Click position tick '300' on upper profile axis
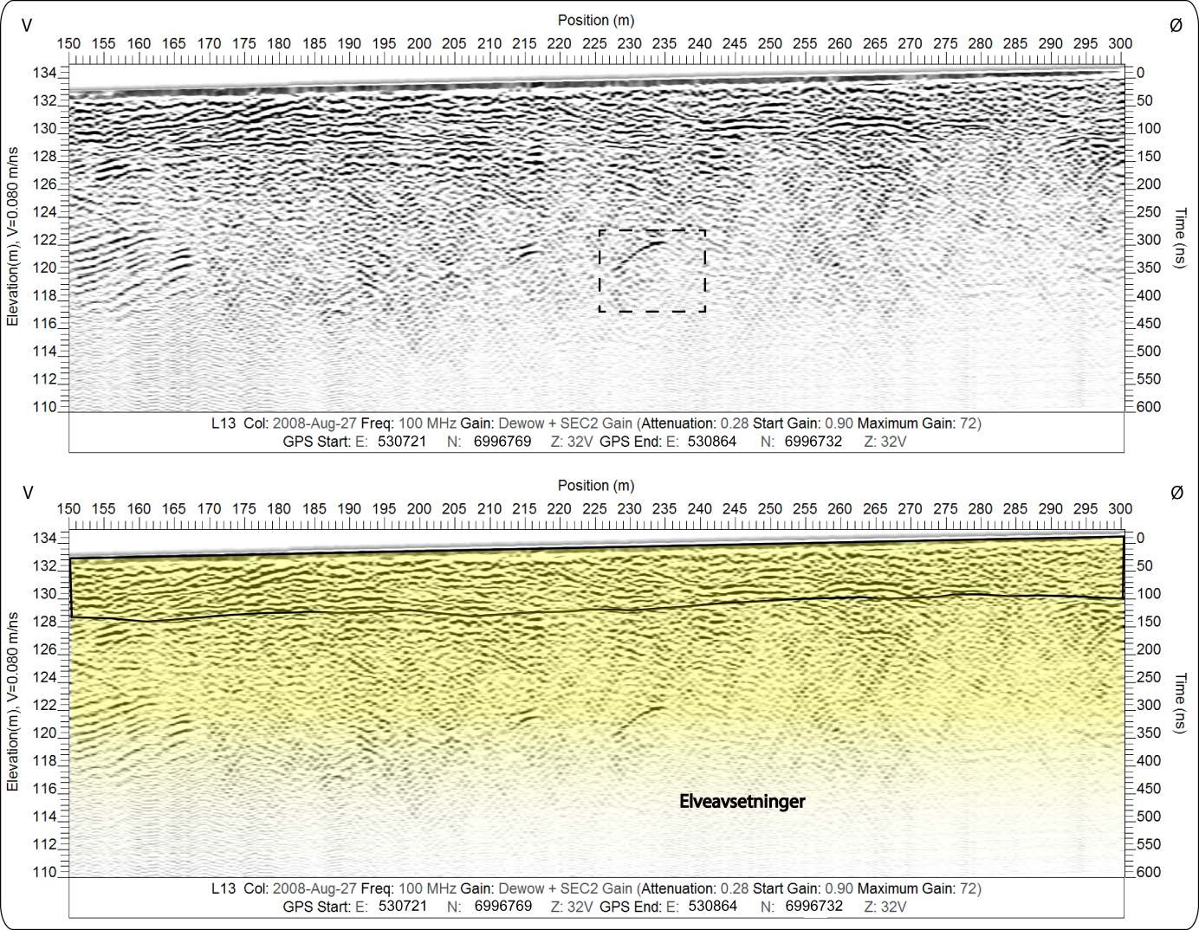Viewport: 1199px width, 930px height. pos(1120,43)
